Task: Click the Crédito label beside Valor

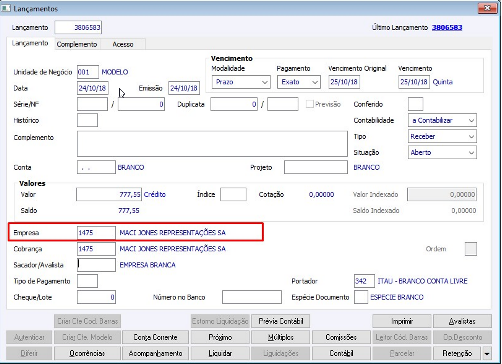Action: 155,194
